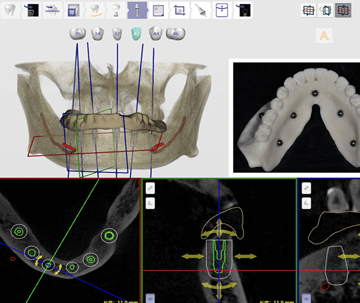
Task: Click the ruler measure button in green view
Action: click(150, 188)
